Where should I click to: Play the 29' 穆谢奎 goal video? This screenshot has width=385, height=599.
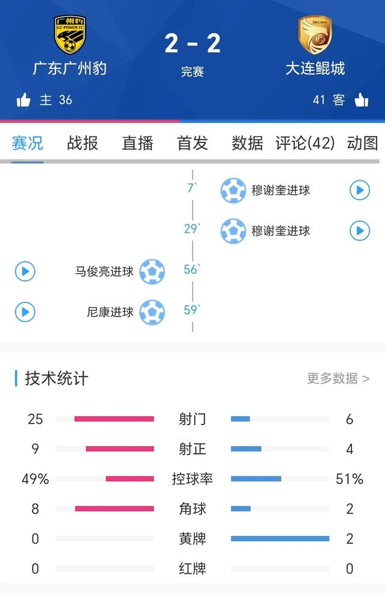coord(360,231)
